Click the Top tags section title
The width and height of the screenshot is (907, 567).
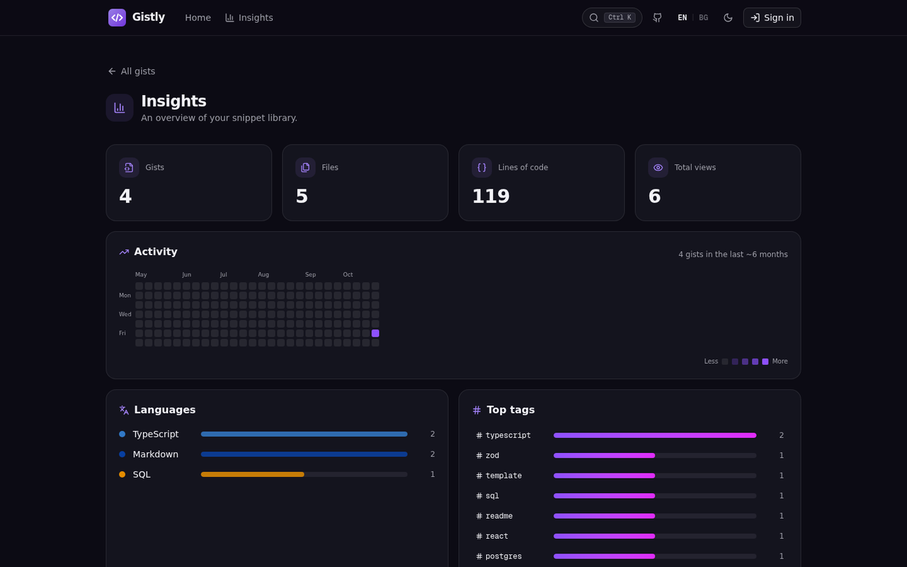(511, 410)
